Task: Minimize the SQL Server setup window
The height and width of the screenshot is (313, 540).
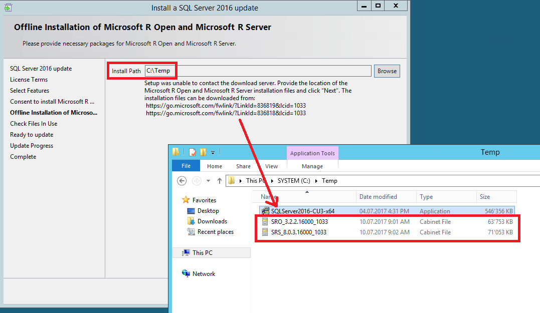Action: coord(364,6)
